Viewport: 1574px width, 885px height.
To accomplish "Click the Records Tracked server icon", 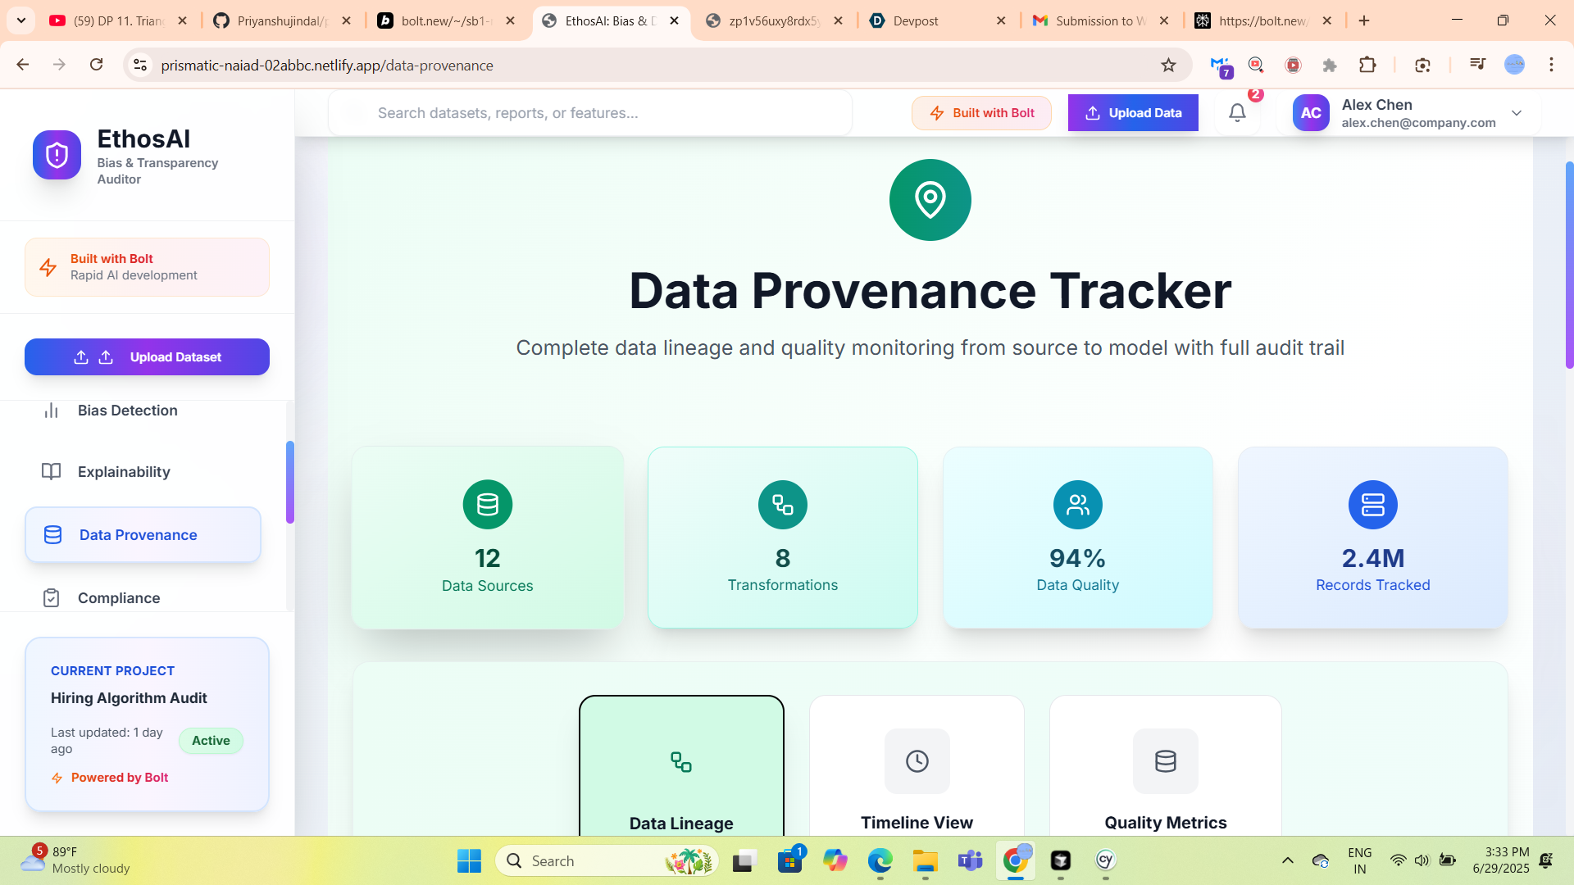I will 1372,505.
